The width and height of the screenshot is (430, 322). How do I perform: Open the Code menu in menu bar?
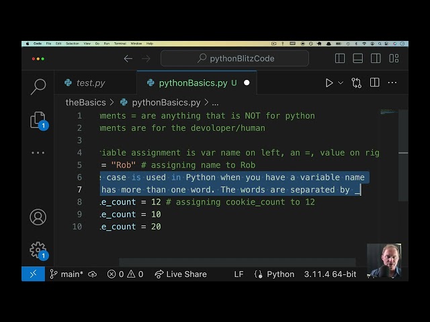click(38, 44)
